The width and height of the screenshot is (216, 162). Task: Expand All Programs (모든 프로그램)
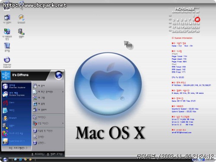[18, 148]
